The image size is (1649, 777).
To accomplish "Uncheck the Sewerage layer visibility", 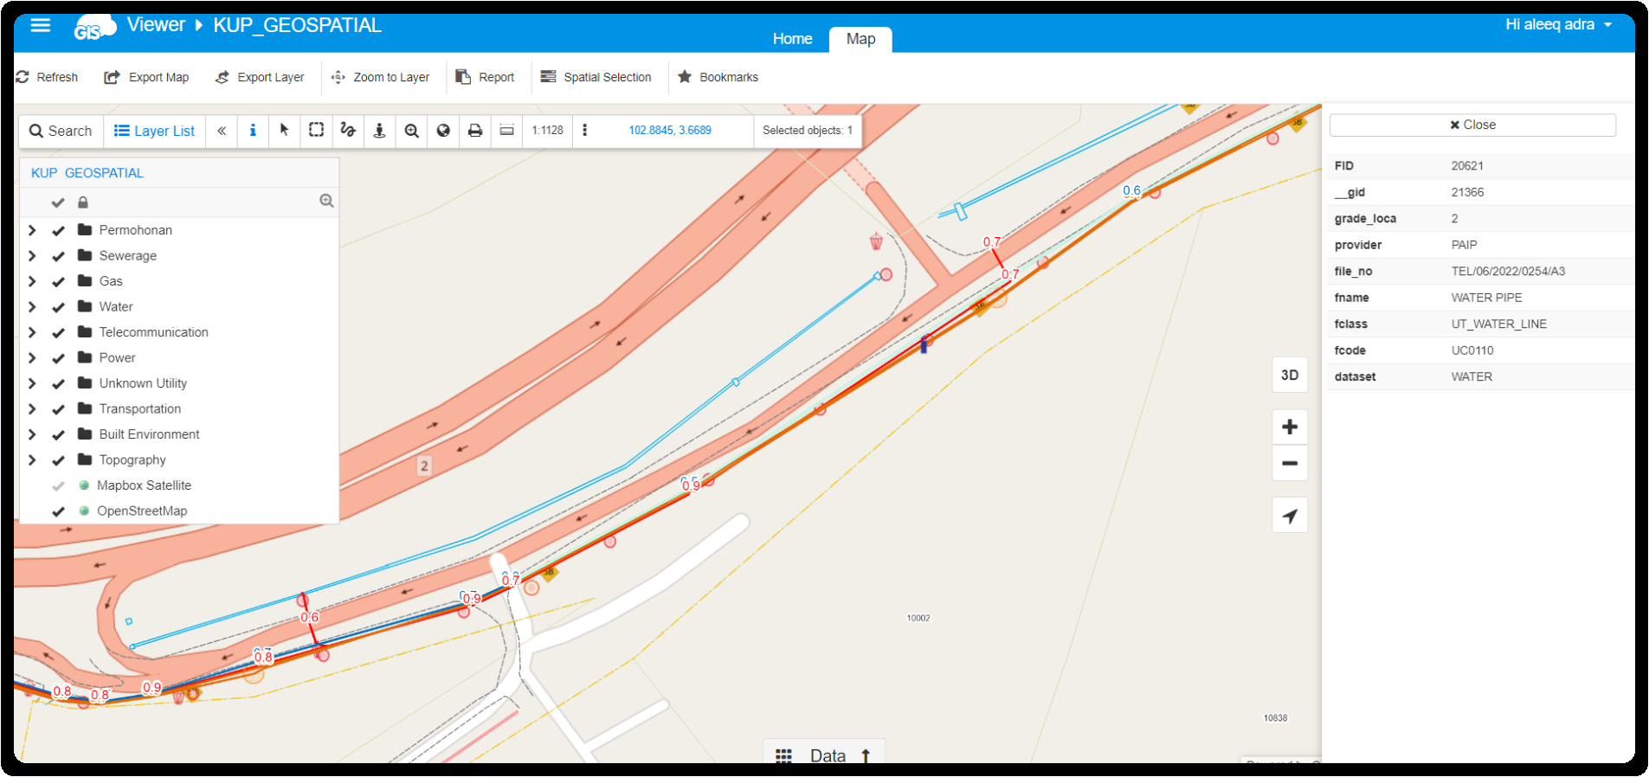I will [58, 256].
